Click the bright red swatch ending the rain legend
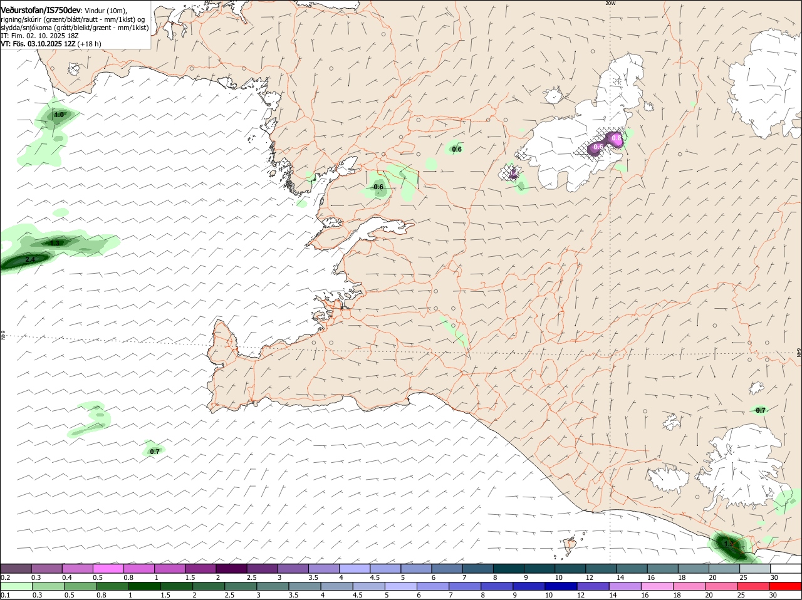 [786, 586]
